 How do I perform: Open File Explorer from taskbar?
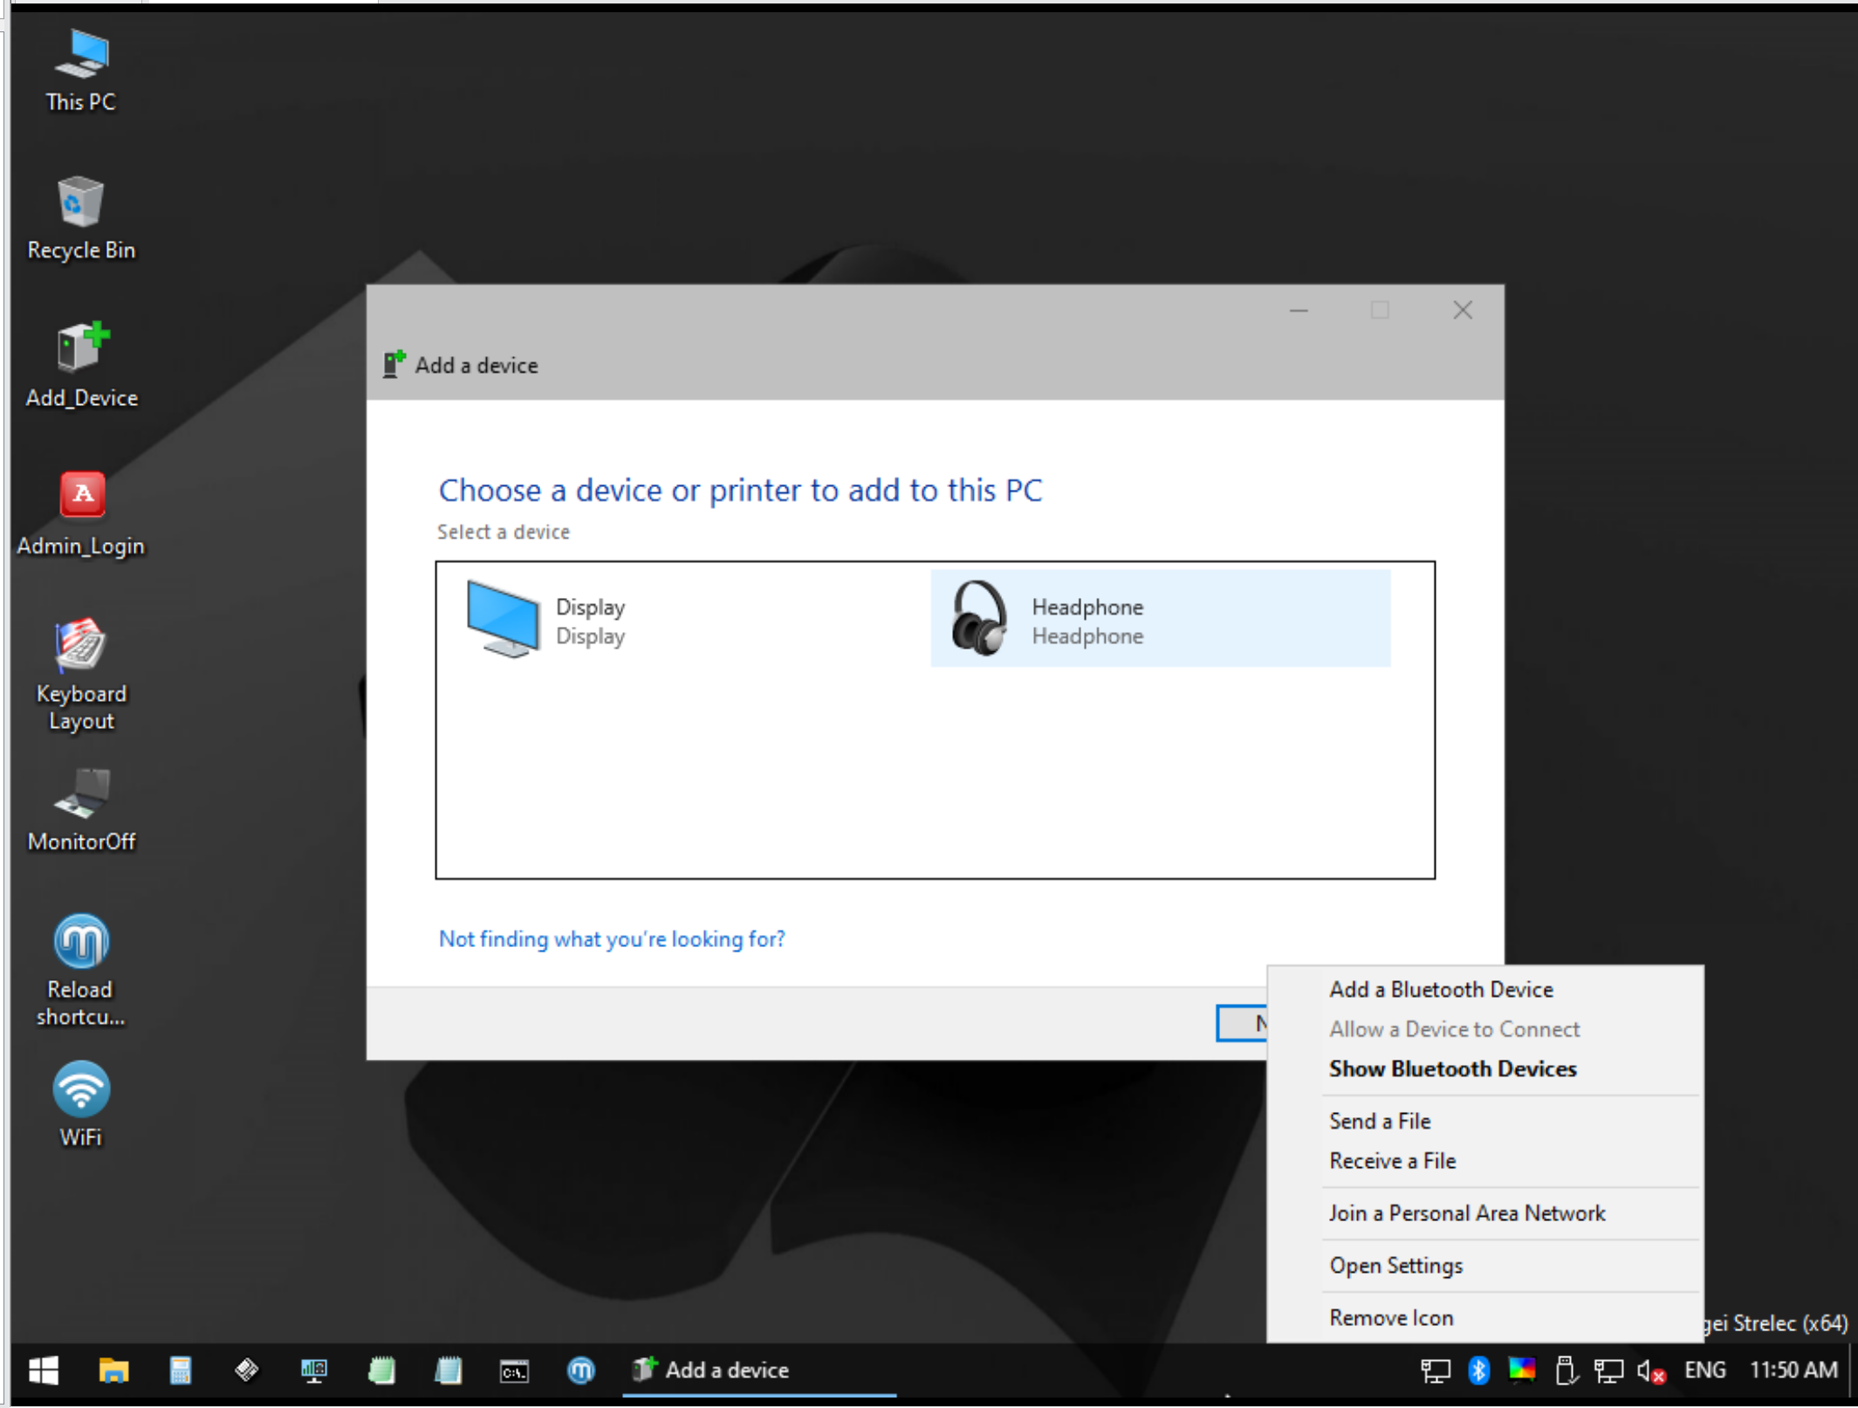coord(113,1370)
